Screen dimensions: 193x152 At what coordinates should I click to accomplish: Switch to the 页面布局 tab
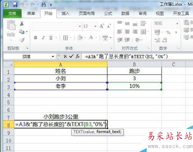click(87, 14)
